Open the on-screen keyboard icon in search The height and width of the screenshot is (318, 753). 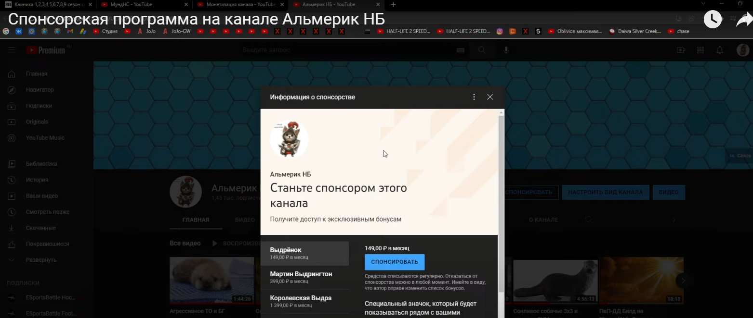point(460,50)
